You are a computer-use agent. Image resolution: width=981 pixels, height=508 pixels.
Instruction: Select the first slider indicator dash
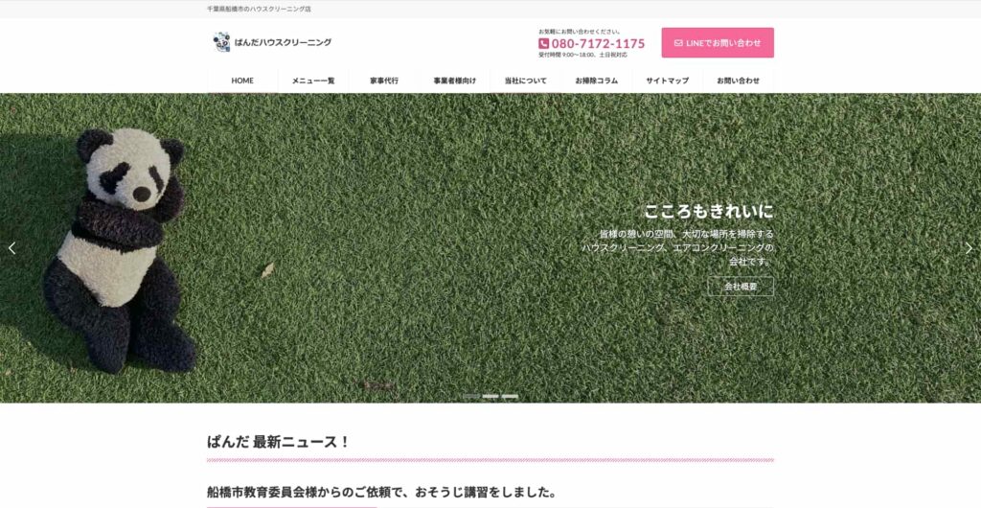point(471,396)
